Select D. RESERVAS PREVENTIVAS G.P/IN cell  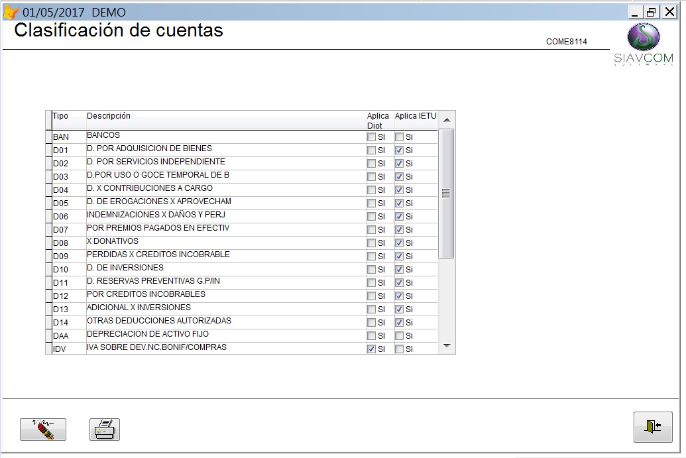tap(226, 282)
